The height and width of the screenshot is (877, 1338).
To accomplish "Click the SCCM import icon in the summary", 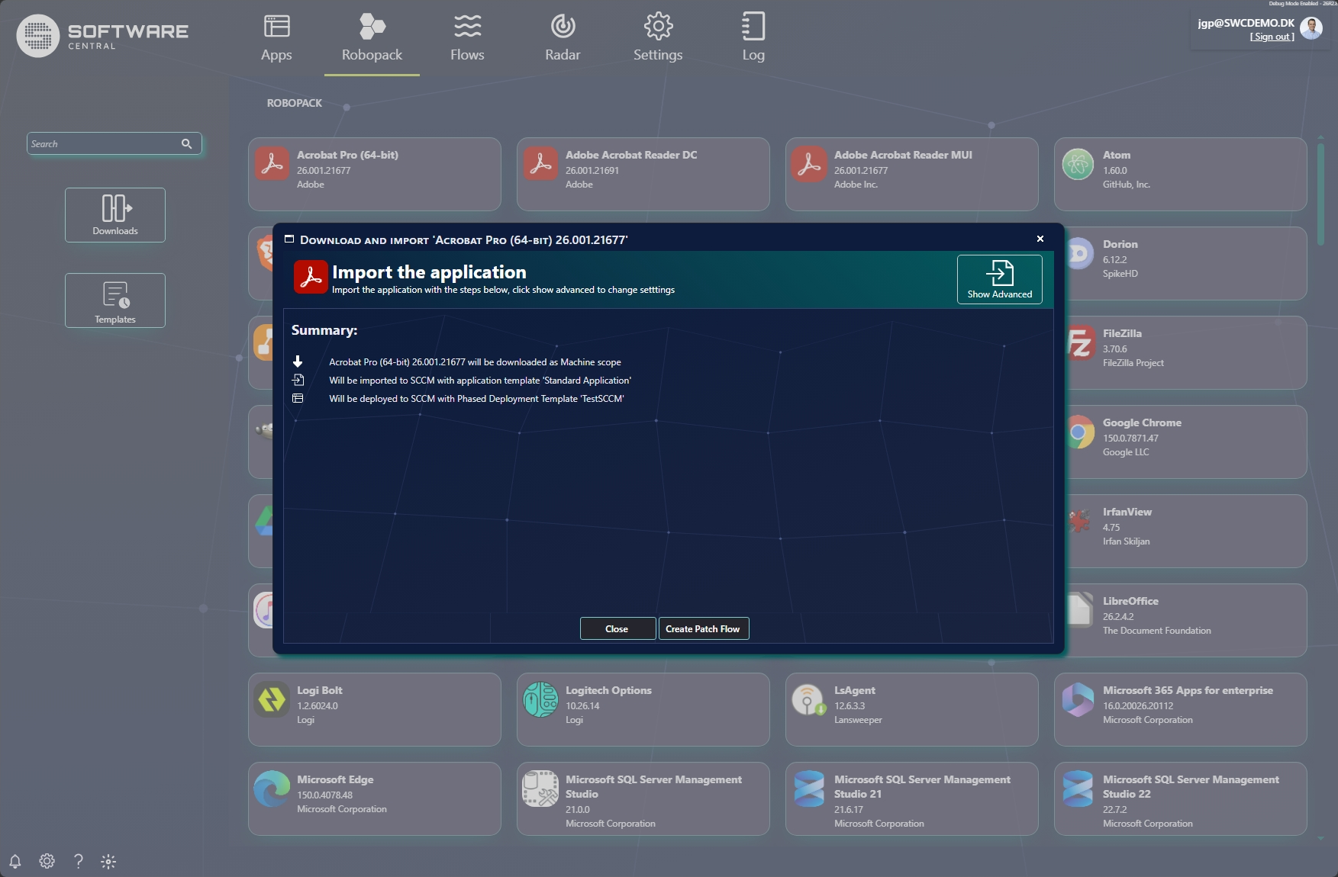I will click(x=298, y=380).
